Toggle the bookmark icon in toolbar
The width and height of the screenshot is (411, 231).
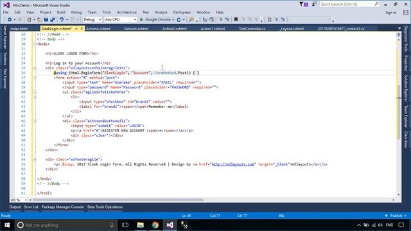tap(236, 20)
